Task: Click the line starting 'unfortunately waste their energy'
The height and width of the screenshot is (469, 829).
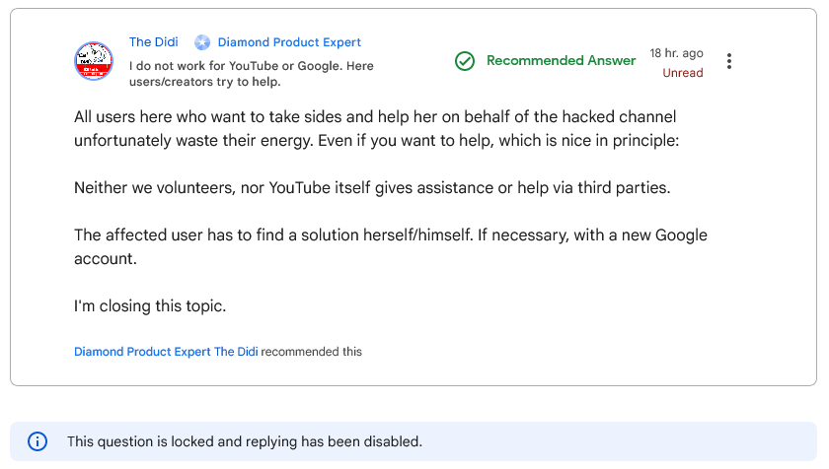Action: pos(376,141)
